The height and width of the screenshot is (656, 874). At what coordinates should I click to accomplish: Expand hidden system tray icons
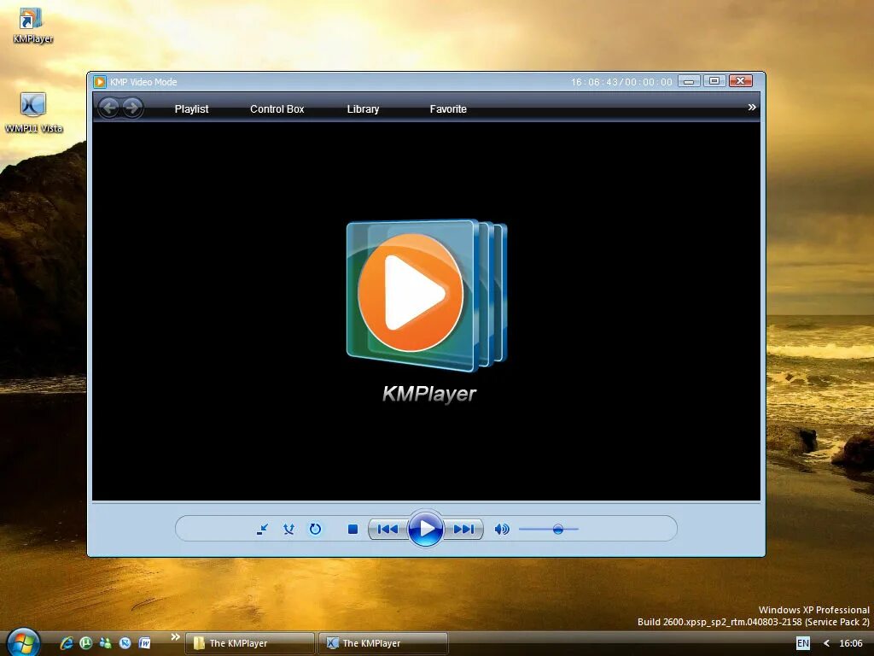826,643
